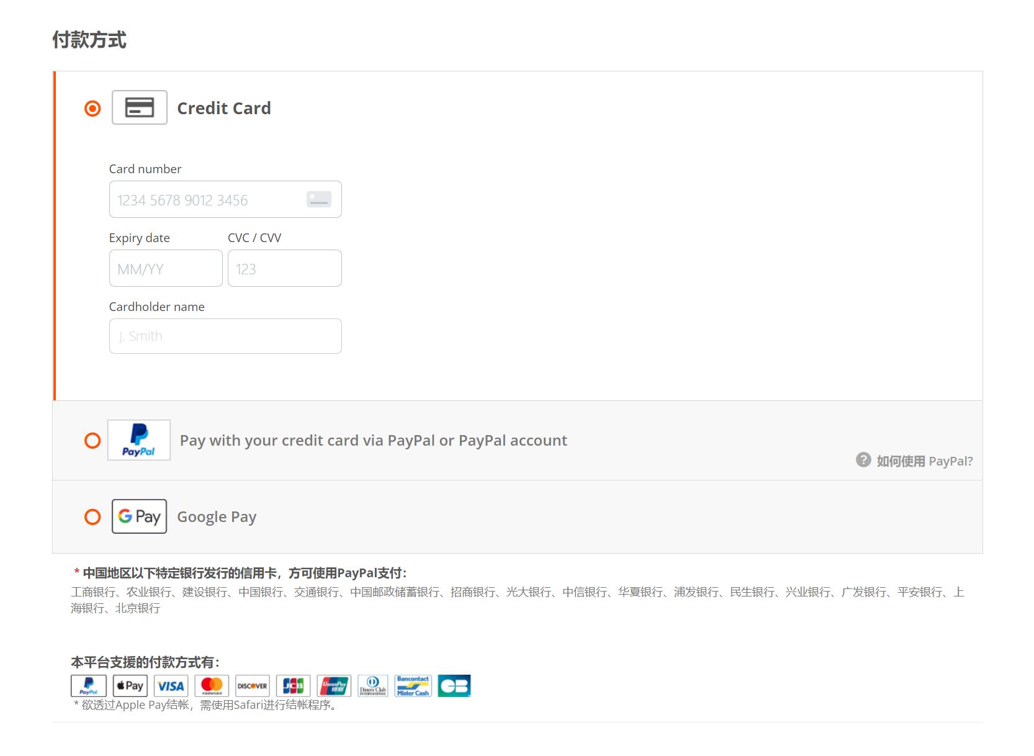Choose the PayPal payment option
The height and width of the screenshot is (756, 1034).
[92, 440]
